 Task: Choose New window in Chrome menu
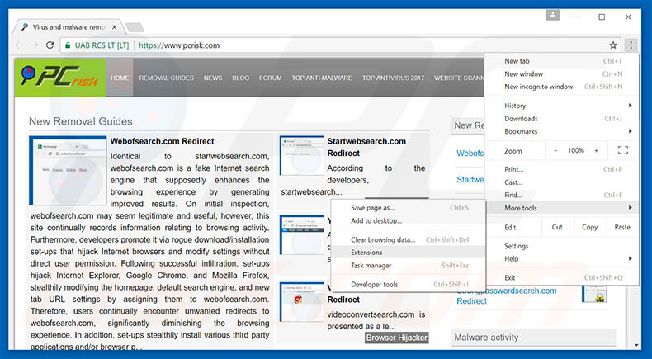pyautogui.click(x=561, y=73)
